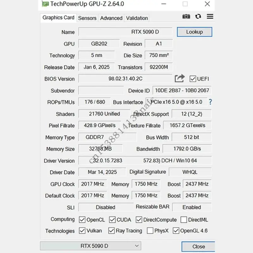This screenshot has height=253, width=253.
Task: Toggle the Vulkan checkbox
Action: tap(82, 231)
